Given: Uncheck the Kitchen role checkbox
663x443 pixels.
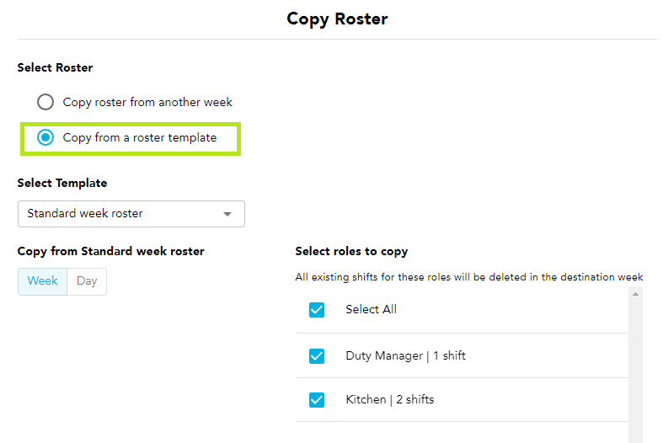Looking at the screenshot, I should coord(317,400).
